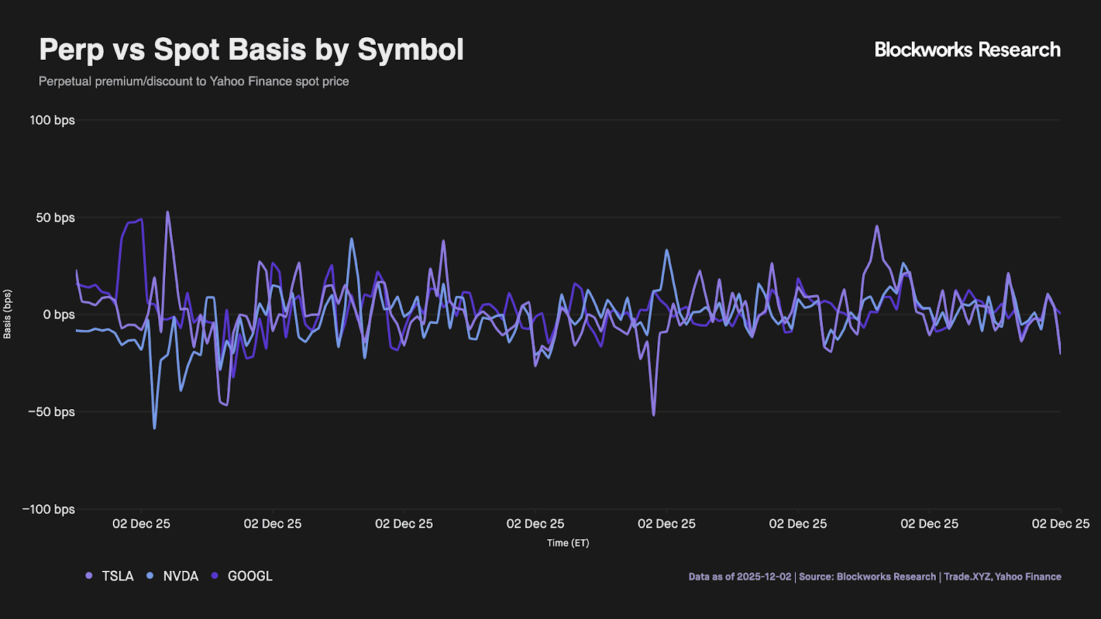Click the Blockworks Research logo

[x=967, y=50]
